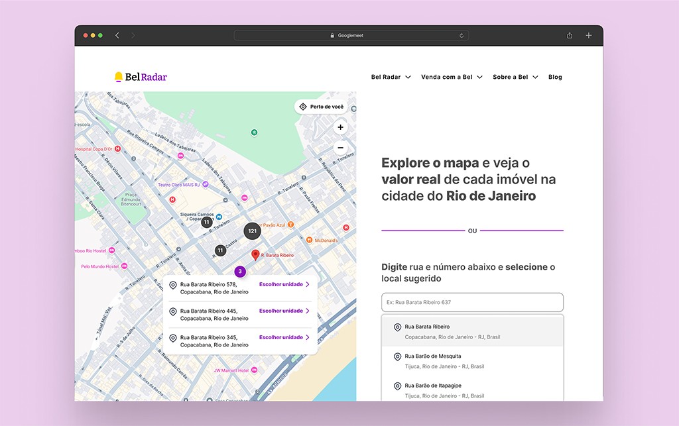Viewport: 679px width, 426px height.
Task: Click the Bamboo Rio Hostel marker
Action: [111, 250]
